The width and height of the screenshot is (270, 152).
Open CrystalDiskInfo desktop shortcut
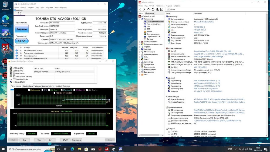(x=5, y=35)
